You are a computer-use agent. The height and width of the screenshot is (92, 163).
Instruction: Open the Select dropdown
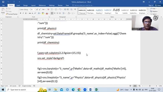[154, 14]
